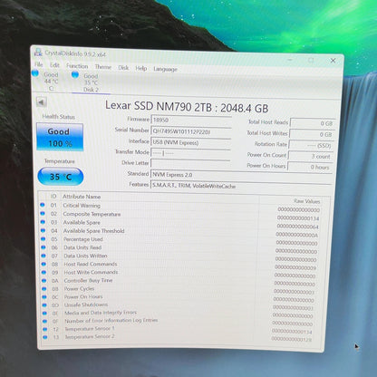Click the 35 °C temperature button
Viewport: 377px width, 377px height.
click(61, 177)
